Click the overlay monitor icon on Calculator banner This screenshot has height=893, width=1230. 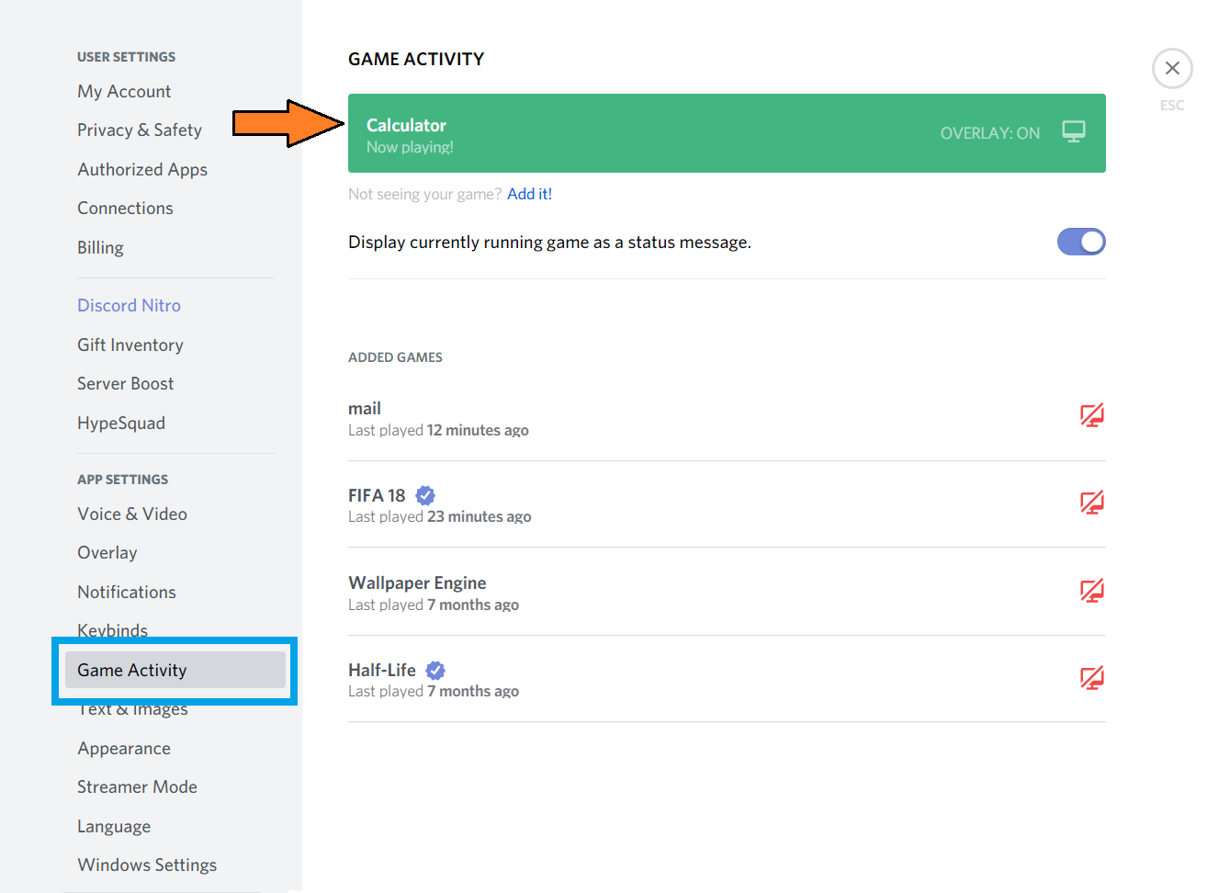click(1073, 131)
